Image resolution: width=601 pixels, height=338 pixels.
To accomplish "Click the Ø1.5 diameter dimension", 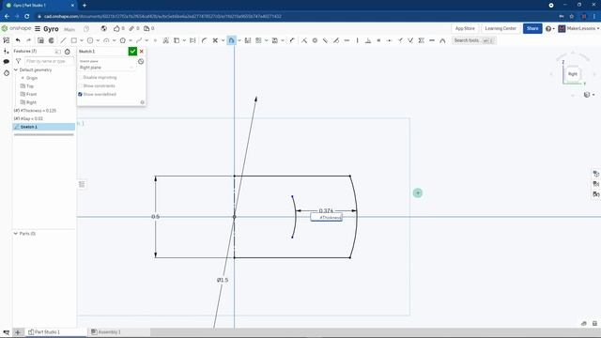I will click(x=223, y=280).
